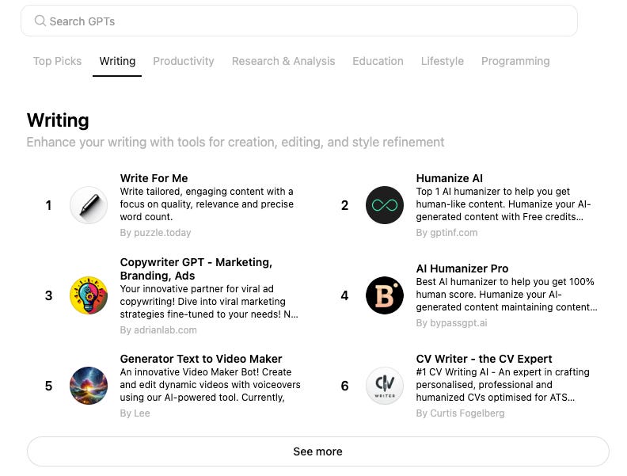Click 'By Curtis Fogelberg' author text
Image resolution: width=627 pixels, height=476 pixels.
(x=460, y=413)
